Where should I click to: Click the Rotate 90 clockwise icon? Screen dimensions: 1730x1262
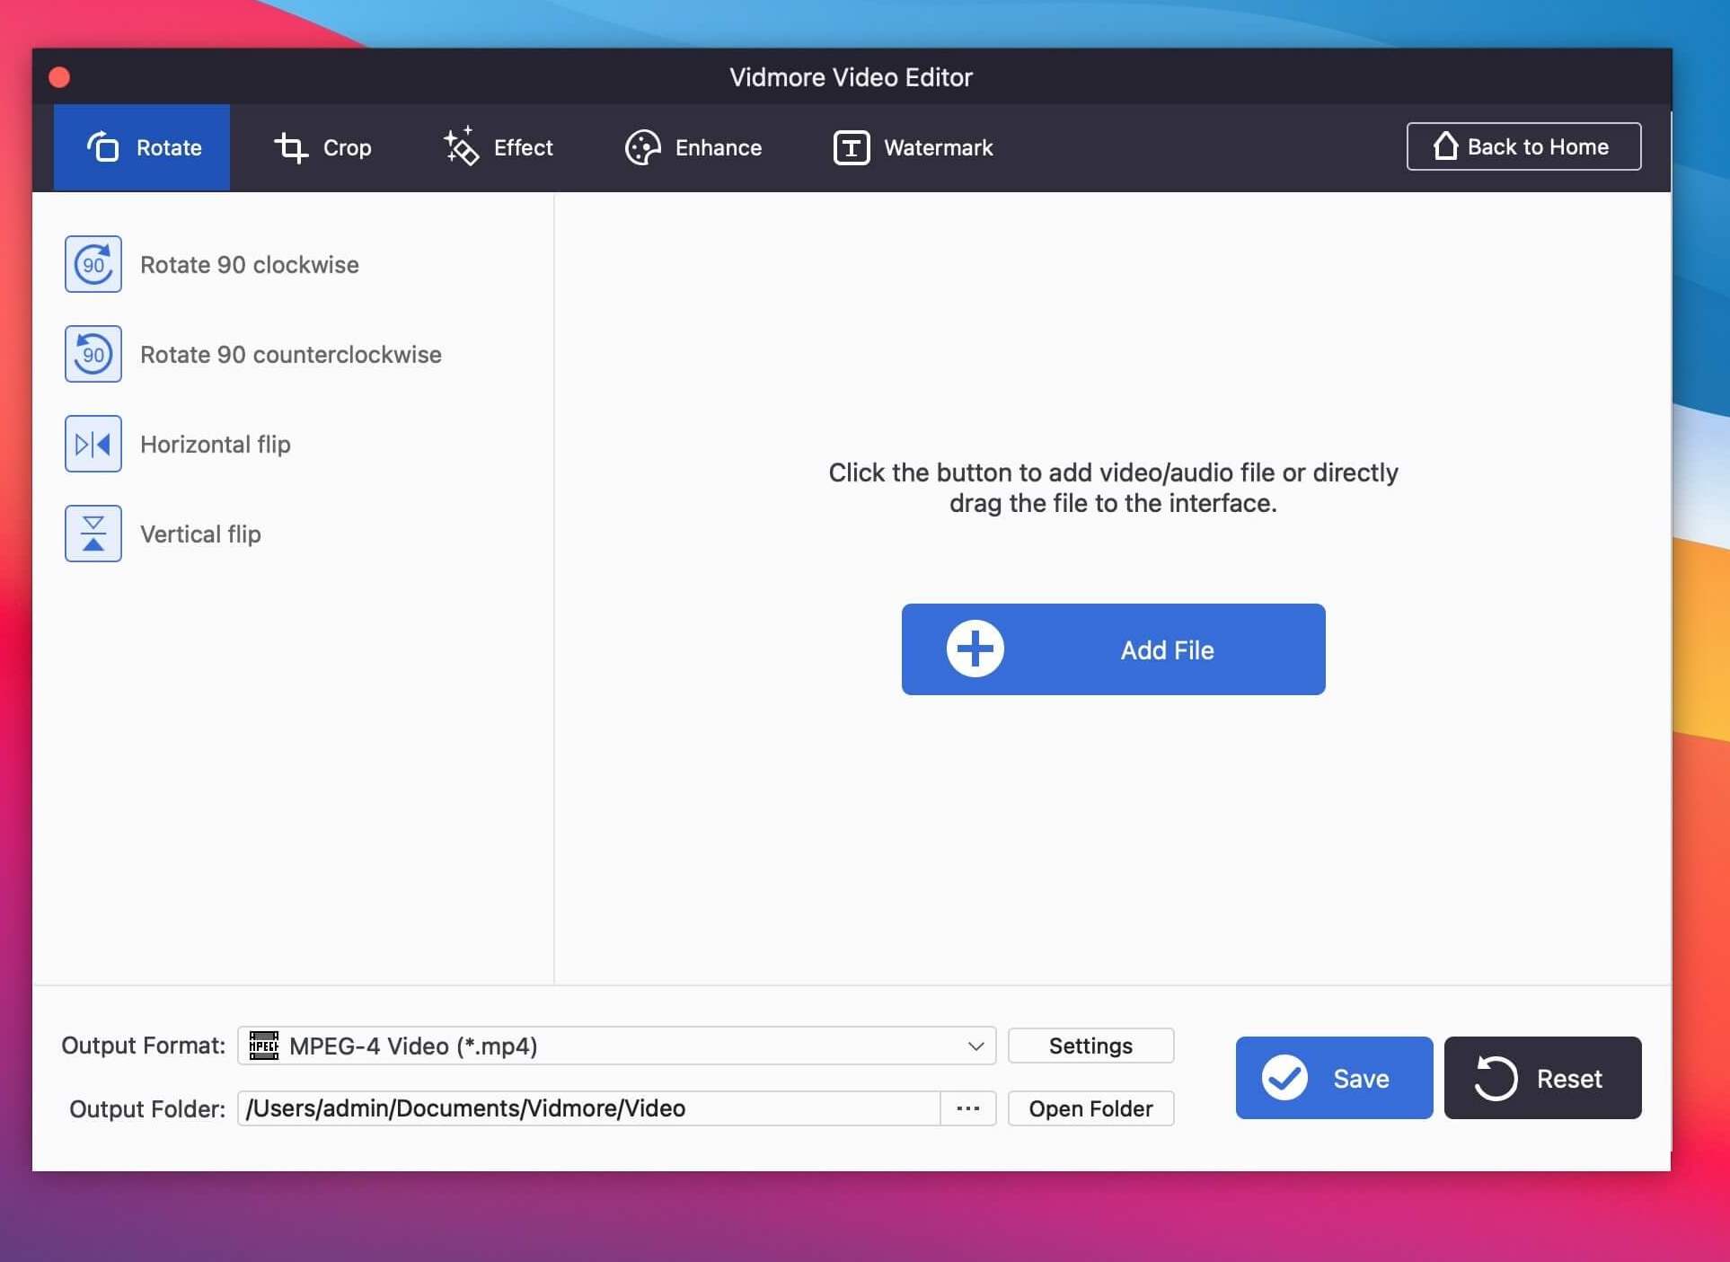click(93, 264)
